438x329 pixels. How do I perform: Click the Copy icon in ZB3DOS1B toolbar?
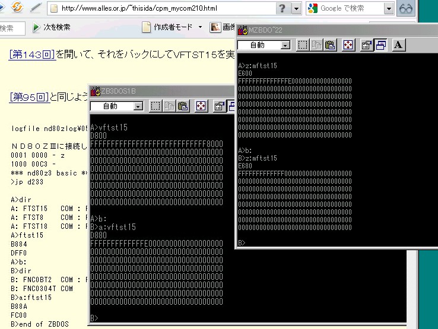coord(169,106)
